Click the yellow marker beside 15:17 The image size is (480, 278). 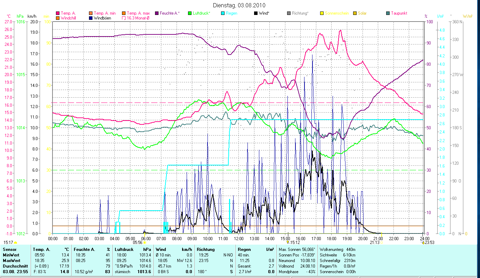point(16,243)
